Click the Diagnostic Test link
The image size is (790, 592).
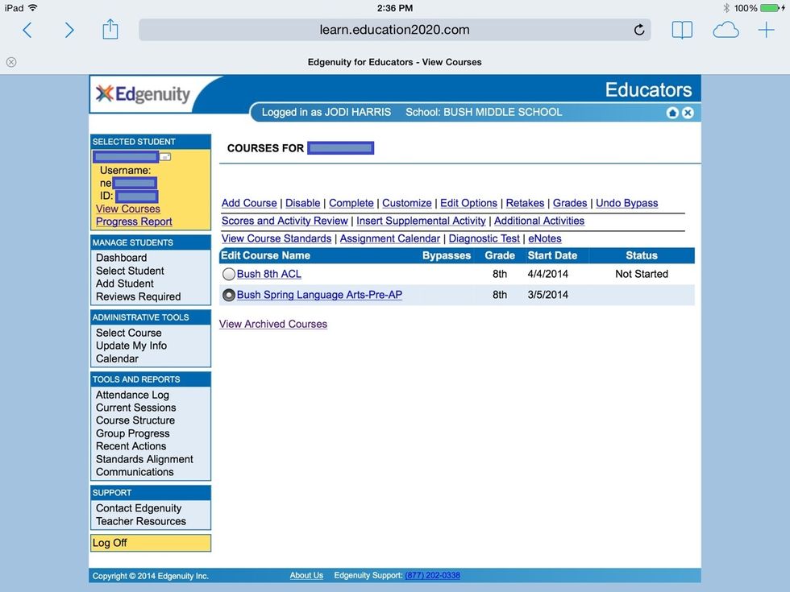point(484,238)
